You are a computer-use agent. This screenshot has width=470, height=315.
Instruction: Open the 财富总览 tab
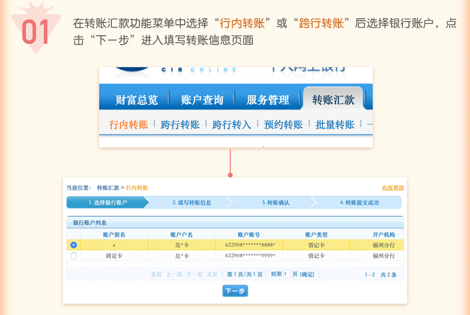point(137,100)
